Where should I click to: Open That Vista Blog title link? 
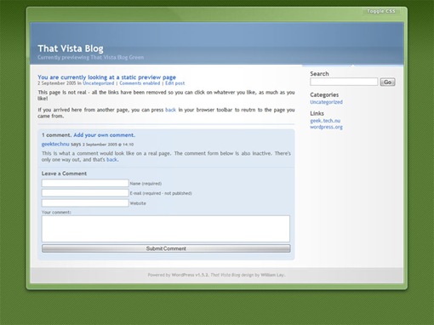pyautogui.click(x=71, y=48)
